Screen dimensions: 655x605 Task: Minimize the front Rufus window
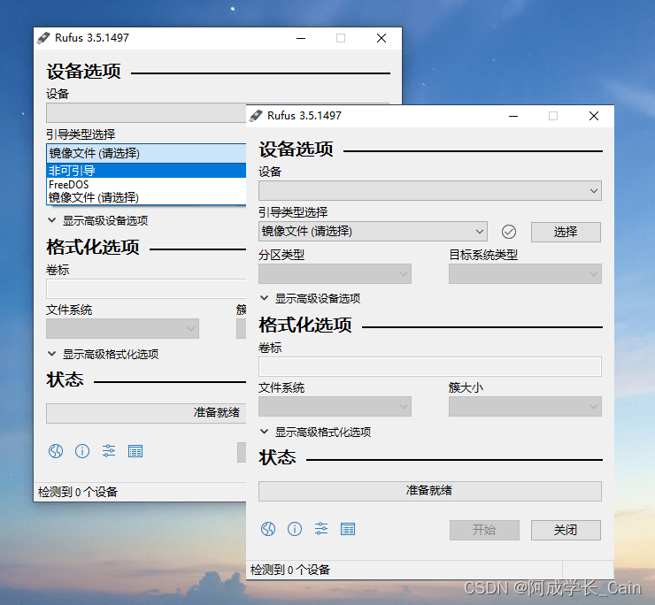pyautogui.click(x=513, y=116)
